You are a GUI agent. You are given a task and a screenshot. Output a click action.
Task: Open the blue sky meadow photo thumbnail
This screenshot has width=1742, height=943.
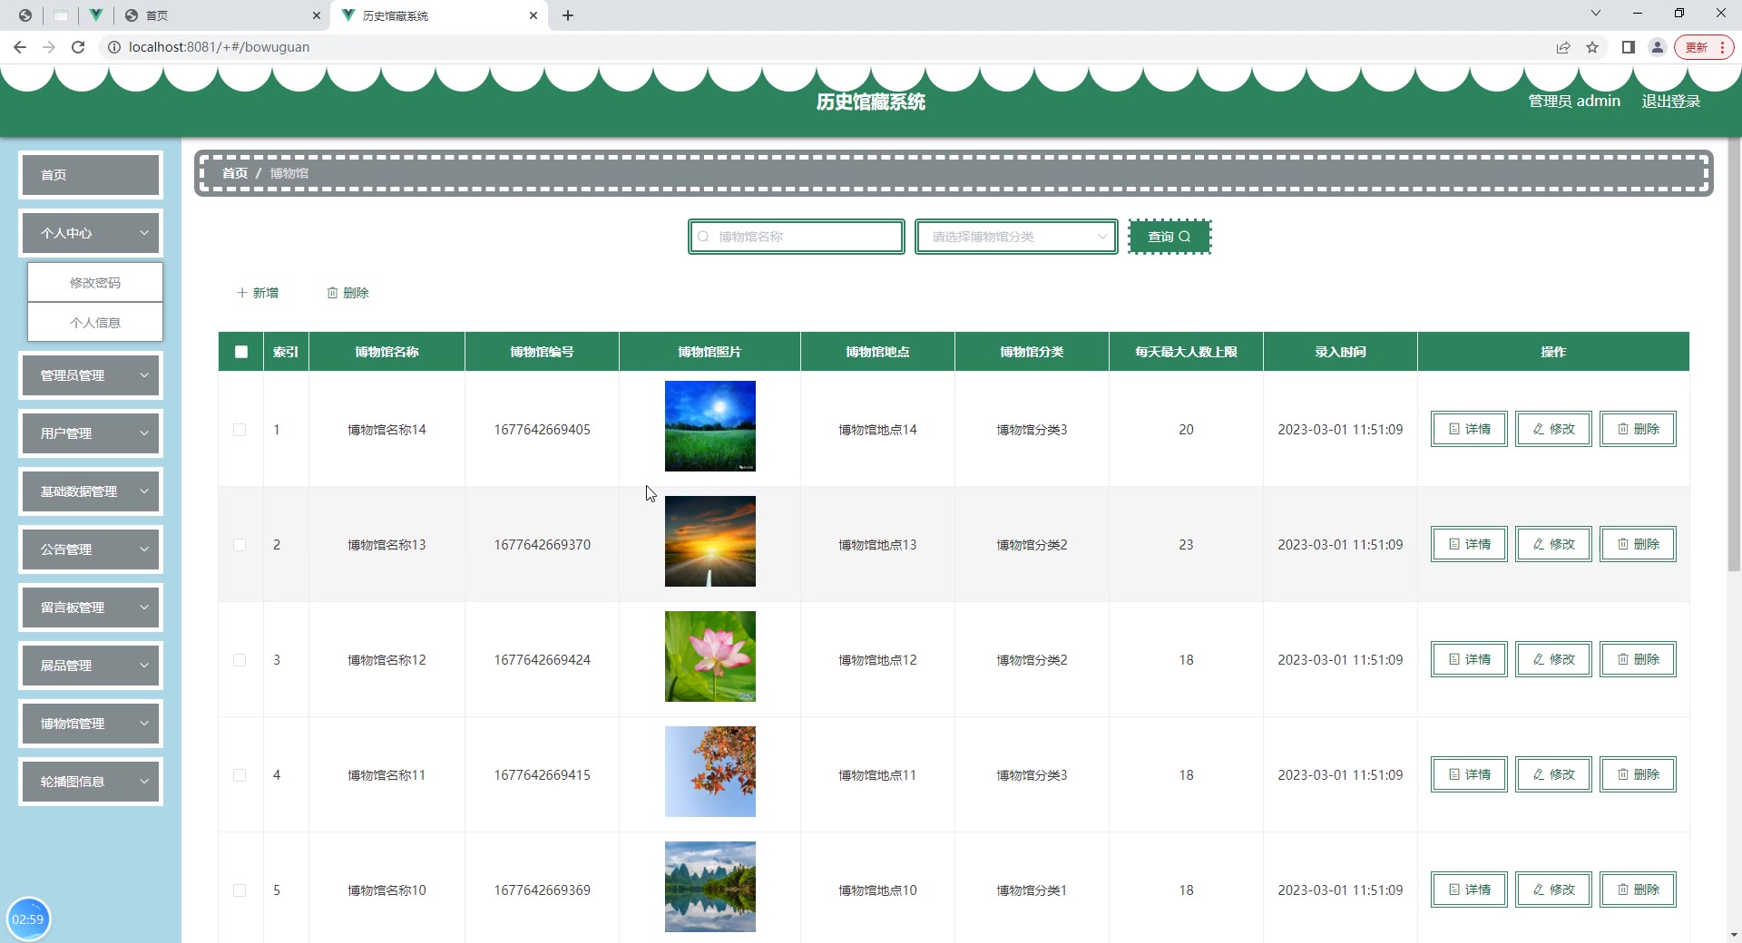coord(710,426)
